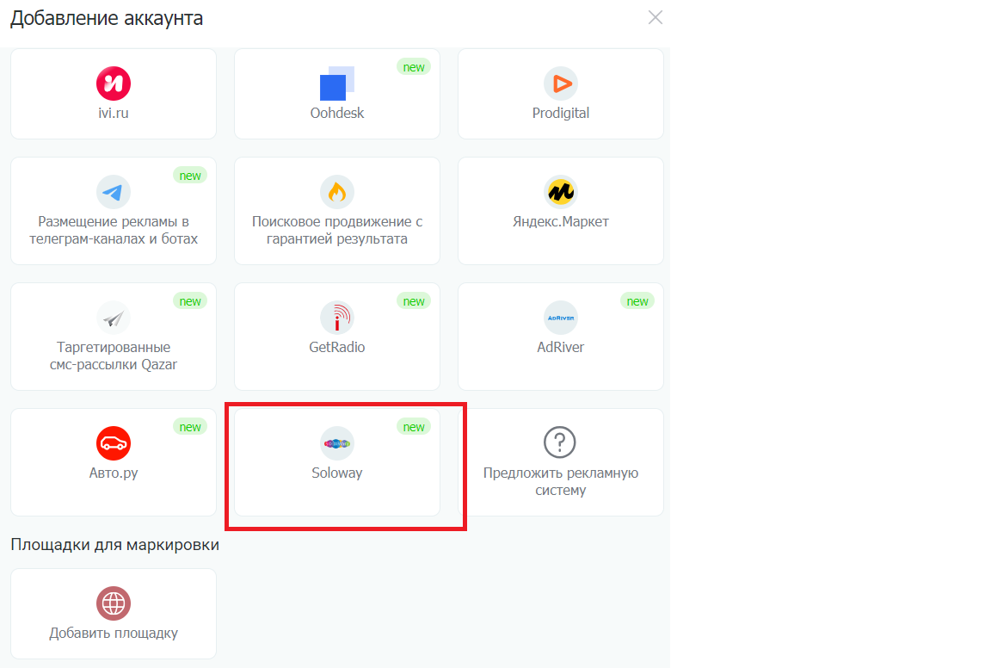
Task: Click the new badge on Soloway
Action: click(414, 427)
